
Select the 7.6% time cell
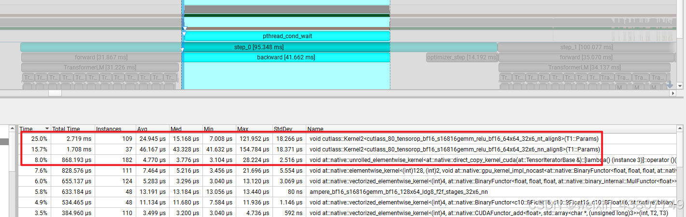point(35,170)
